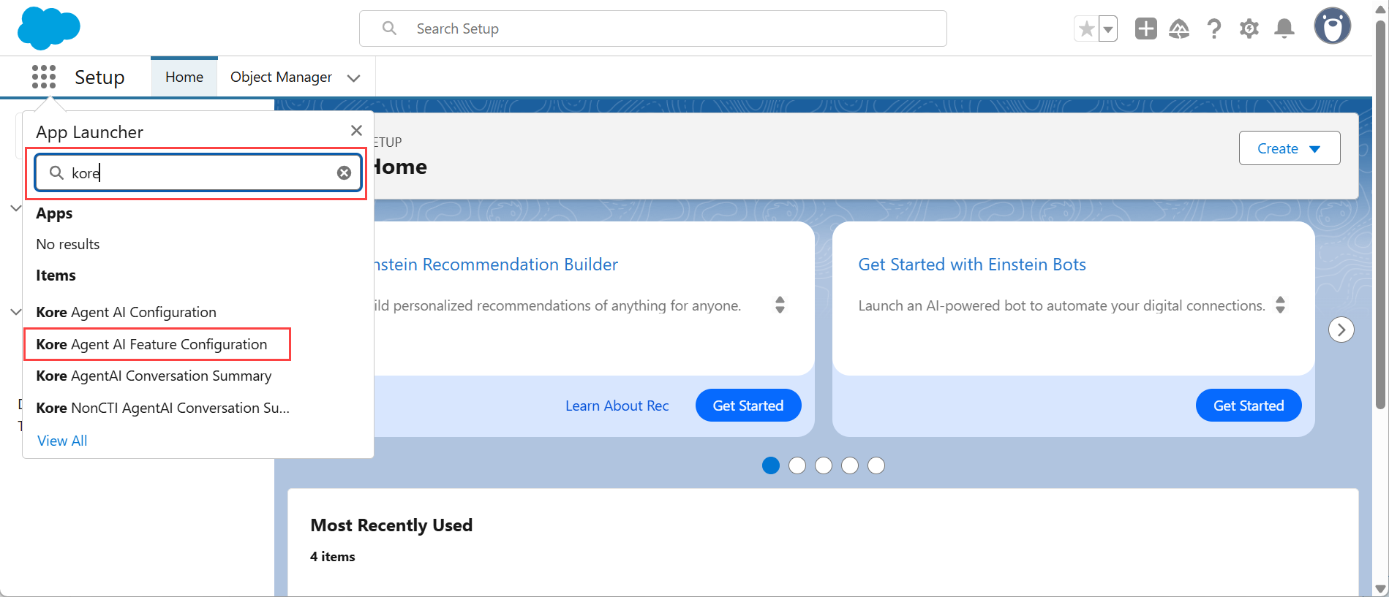Open the Setup gear icon
Screen dimensions: 1389x597
tap(1249, 28)
